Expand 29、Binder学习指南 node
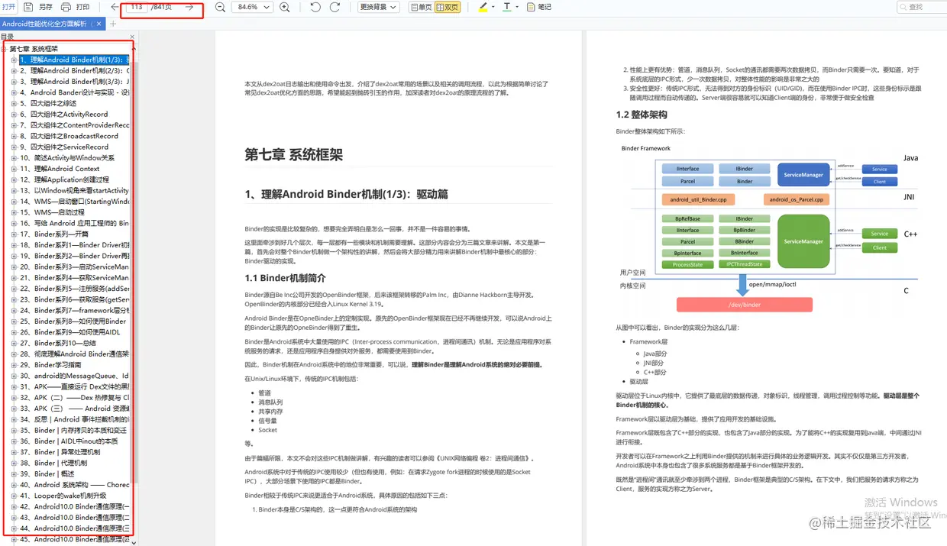This screenshot has height=546, width=947. point(14,365)
